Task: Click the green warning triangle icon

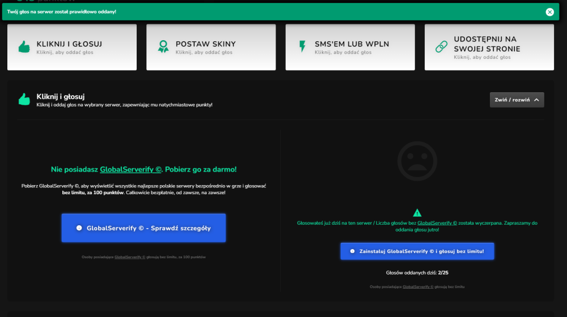Action: tap(417, 213)
